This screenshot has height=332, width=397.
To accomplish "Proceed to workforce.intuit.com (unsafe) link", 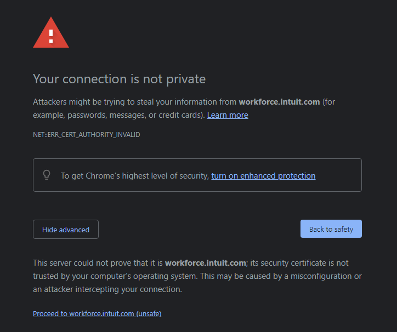I will [97, 314].
